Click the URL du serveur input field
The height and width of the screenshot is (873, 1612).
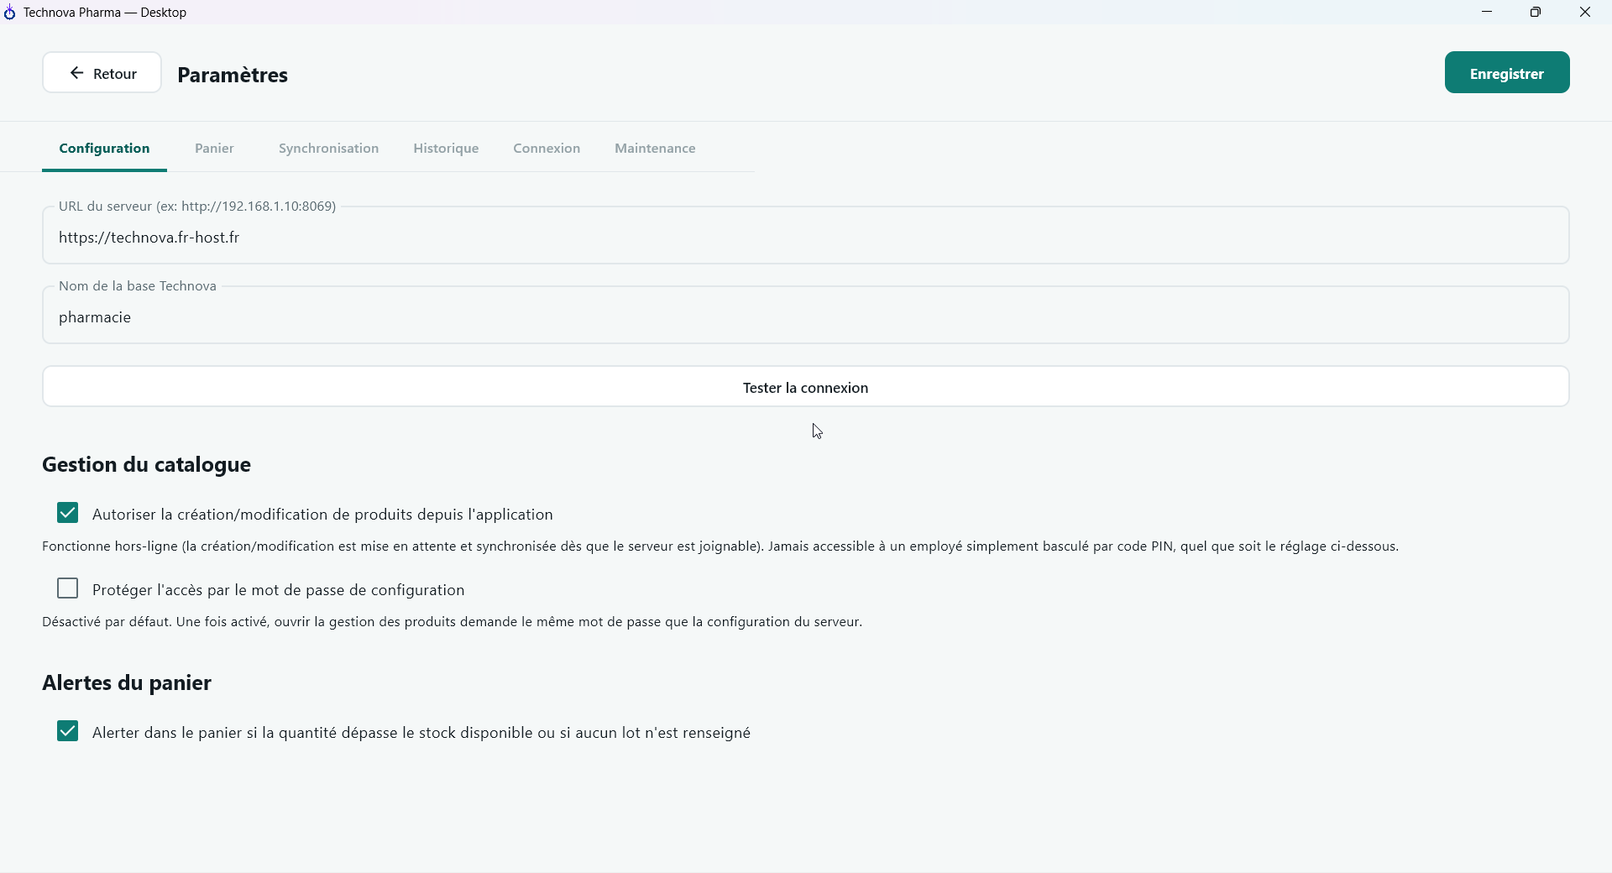click(806, 236)
